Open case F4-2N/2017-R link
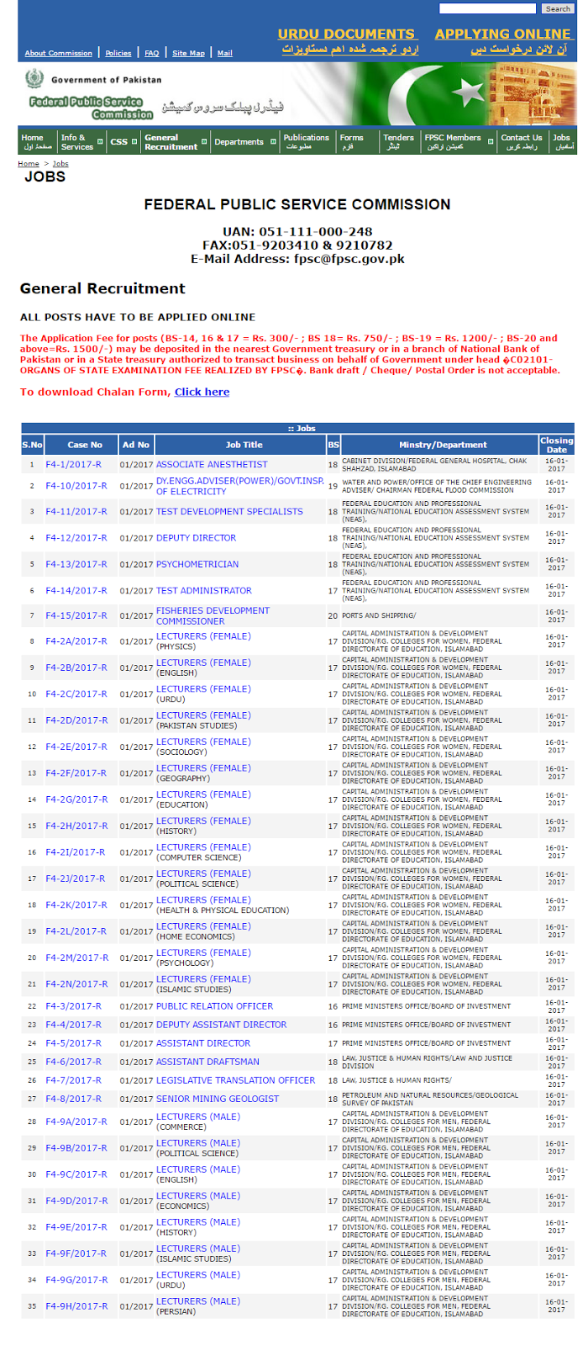This screenshot has width=588, height=1345. point(76,984)
